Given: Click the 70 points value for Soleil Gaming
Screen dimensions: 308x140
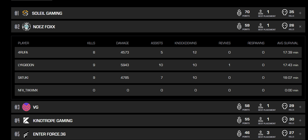Looking at the screenshot, I should click(x=247, y=12).
